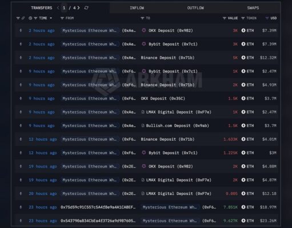Click the Ethereum chain icon on $4.01M row

tap(21, 139)
